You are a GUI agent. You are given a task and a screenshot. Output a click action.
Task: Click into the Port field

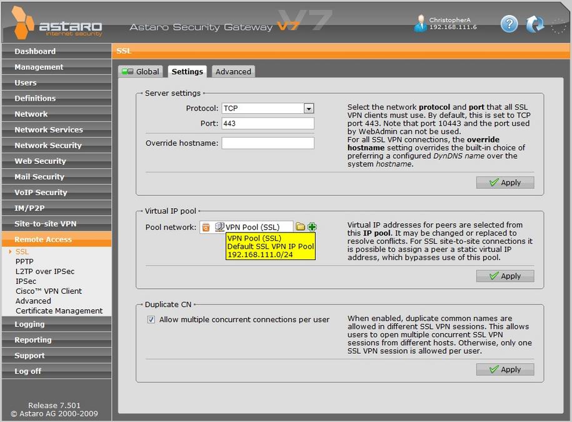point(268,123)
